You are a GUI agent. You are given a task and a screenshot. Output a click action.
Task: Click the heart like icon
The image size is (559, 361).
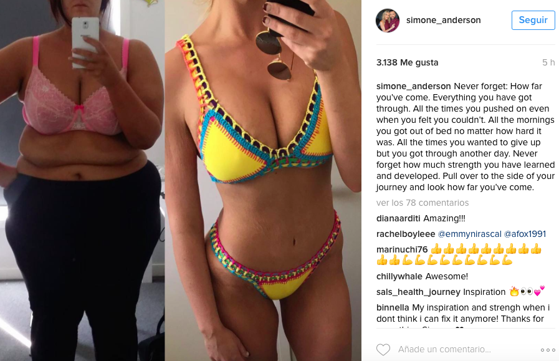(x=383, y=350)
